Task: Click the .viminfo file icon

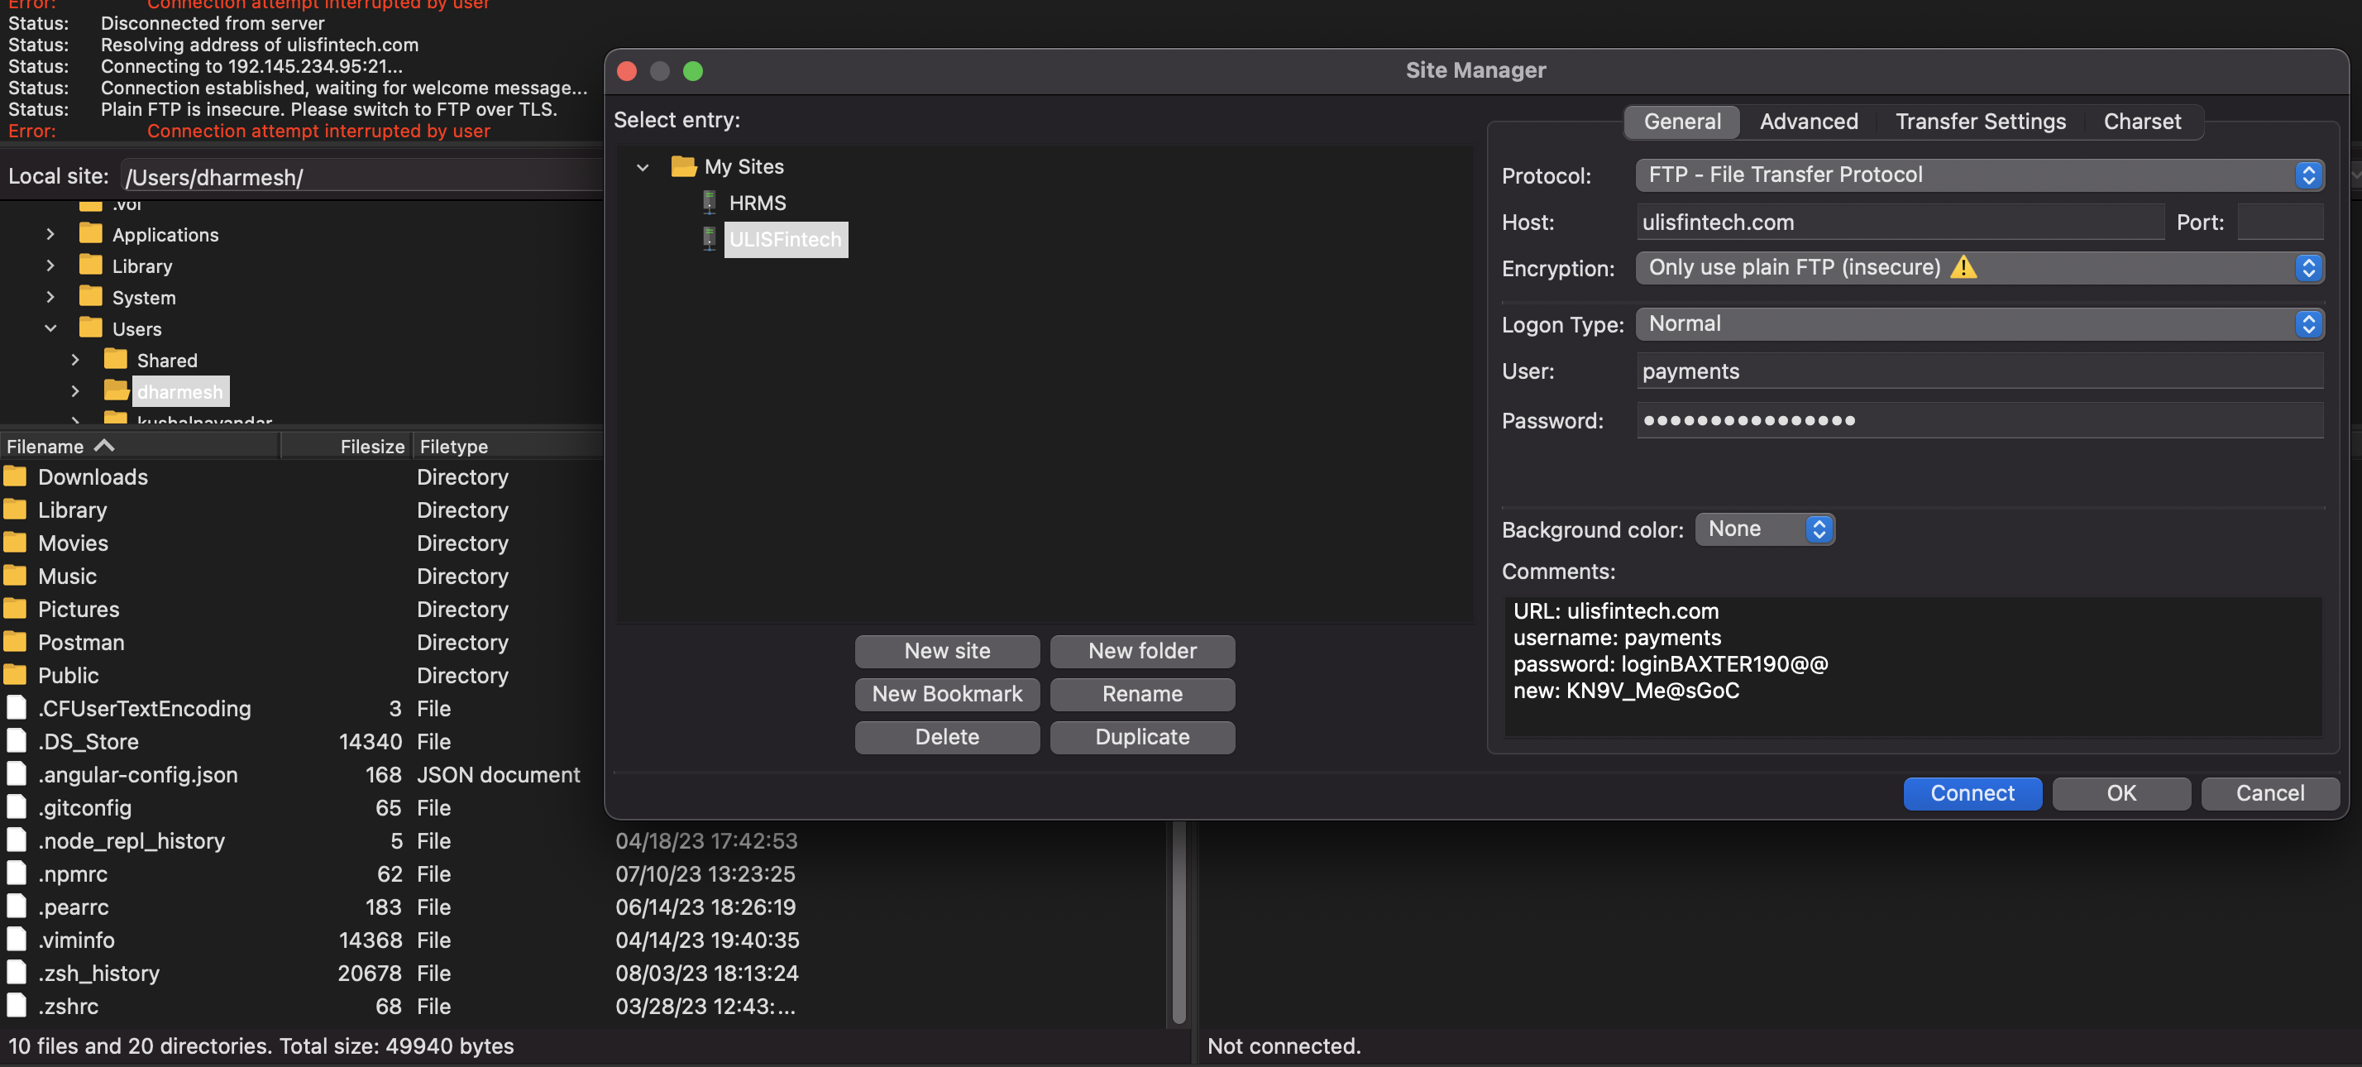Action: point(17,939)
